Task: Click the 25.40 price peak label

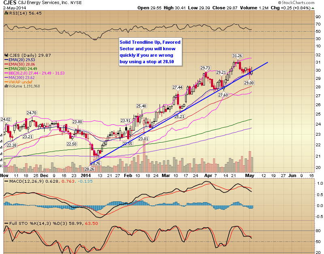Action: coord(141,106)
